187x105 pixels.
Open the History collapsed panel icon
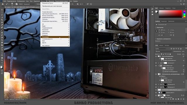pyautogui.click(x=153, y=9)
